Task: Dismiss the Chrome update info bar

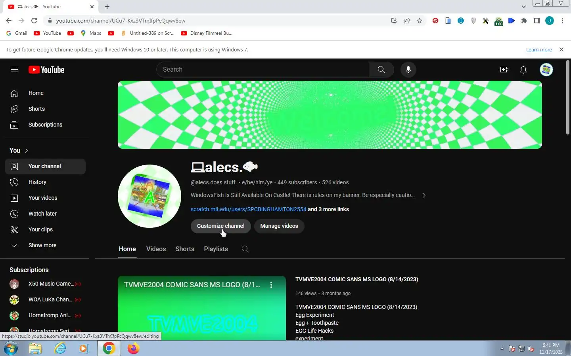Action: tap(561, 49)
